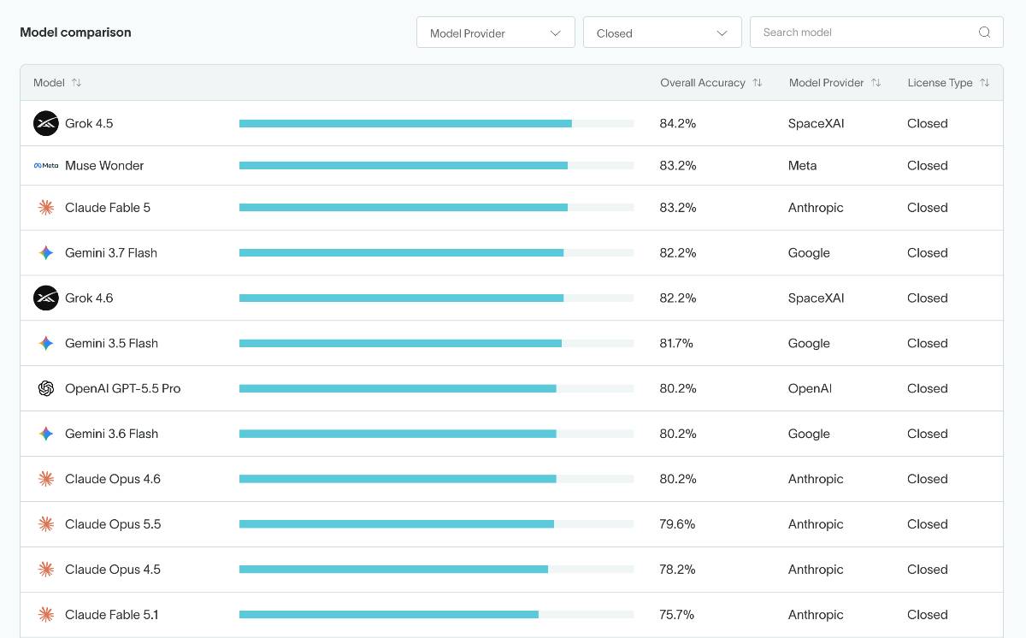Click the Anthropic logo beside Claude Opus 5.5
Screen dimensions: 1026x638
(x=46, y=524)
